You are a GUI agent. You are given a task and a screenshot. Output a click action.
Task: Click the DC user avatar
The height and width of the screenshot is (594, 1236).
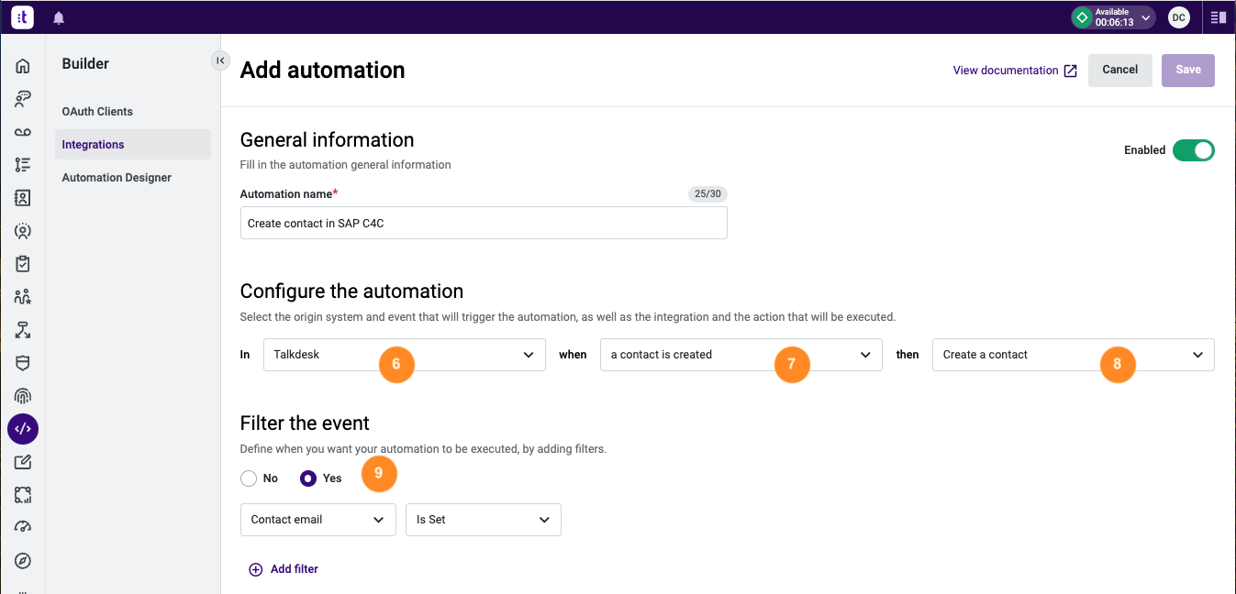coord(1179,17)
